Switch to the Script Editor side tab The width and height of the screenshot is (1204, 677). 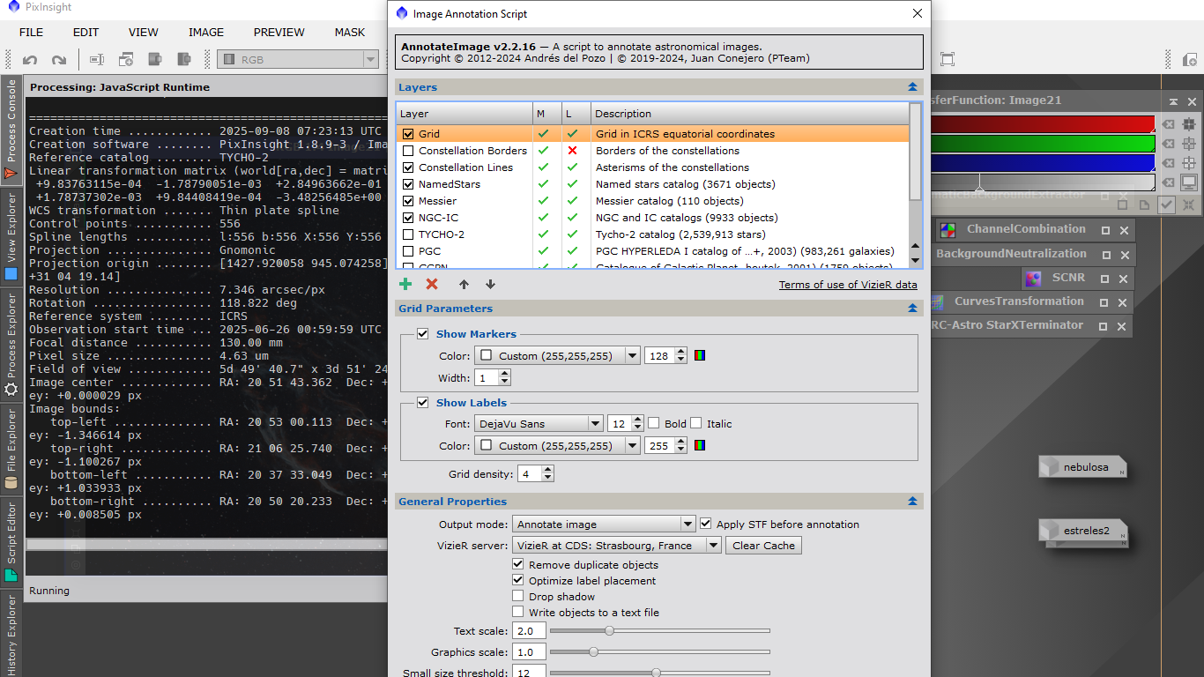[x=11, y=541]
